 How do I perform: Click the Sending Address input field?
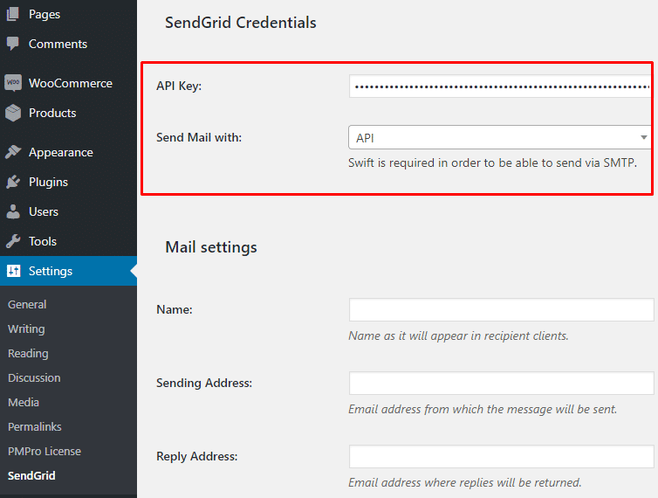pyautogui.click(x=502, y=383)
